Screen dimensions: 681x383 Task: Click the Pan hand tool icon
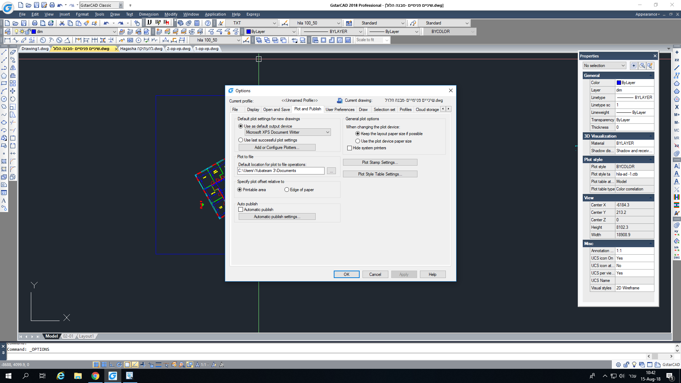point(137,23)
